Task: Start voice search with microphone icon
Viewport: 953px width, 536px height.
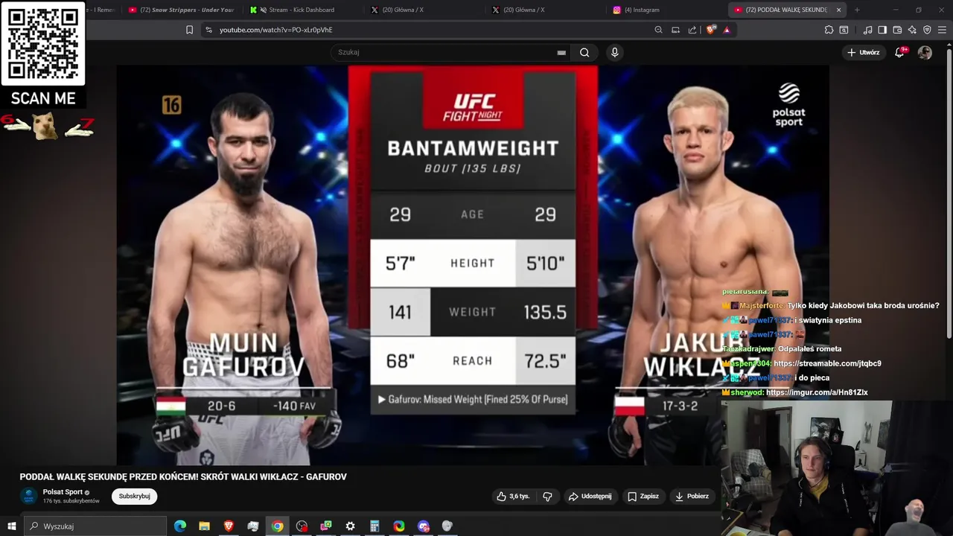Action: tap(614, 52)
